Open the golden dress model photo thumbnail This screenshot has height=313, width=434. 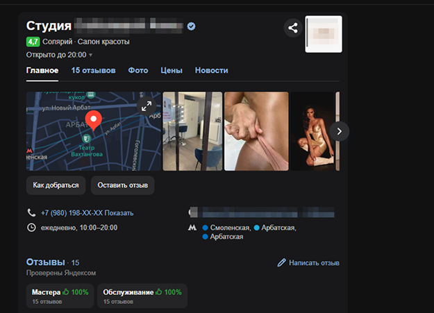tap(312, 131)
